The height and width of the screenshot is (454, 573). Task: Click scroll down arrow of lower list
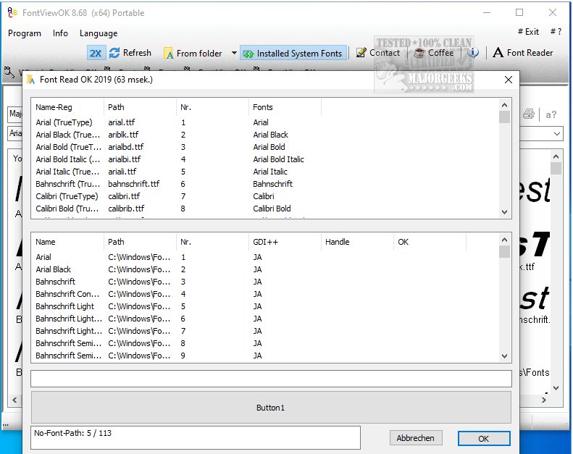pyautogui.click(x=505, y=356)
